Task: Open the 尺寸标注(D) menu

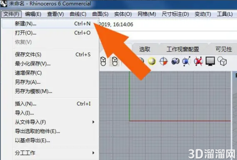Action: pos(175,14)
